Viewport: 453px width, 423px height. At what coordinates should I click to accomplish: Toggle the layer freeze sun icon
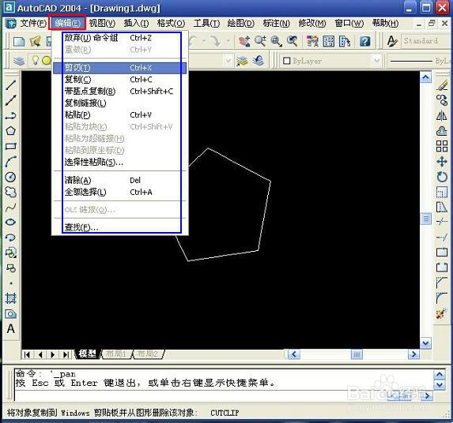[x=47, y=61]
